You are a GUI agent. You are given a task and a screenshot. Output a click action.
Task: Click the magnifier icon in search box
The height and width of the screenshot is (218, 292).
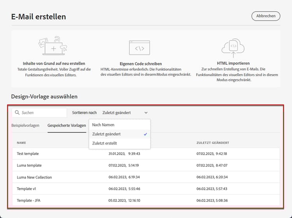point(17,112)
